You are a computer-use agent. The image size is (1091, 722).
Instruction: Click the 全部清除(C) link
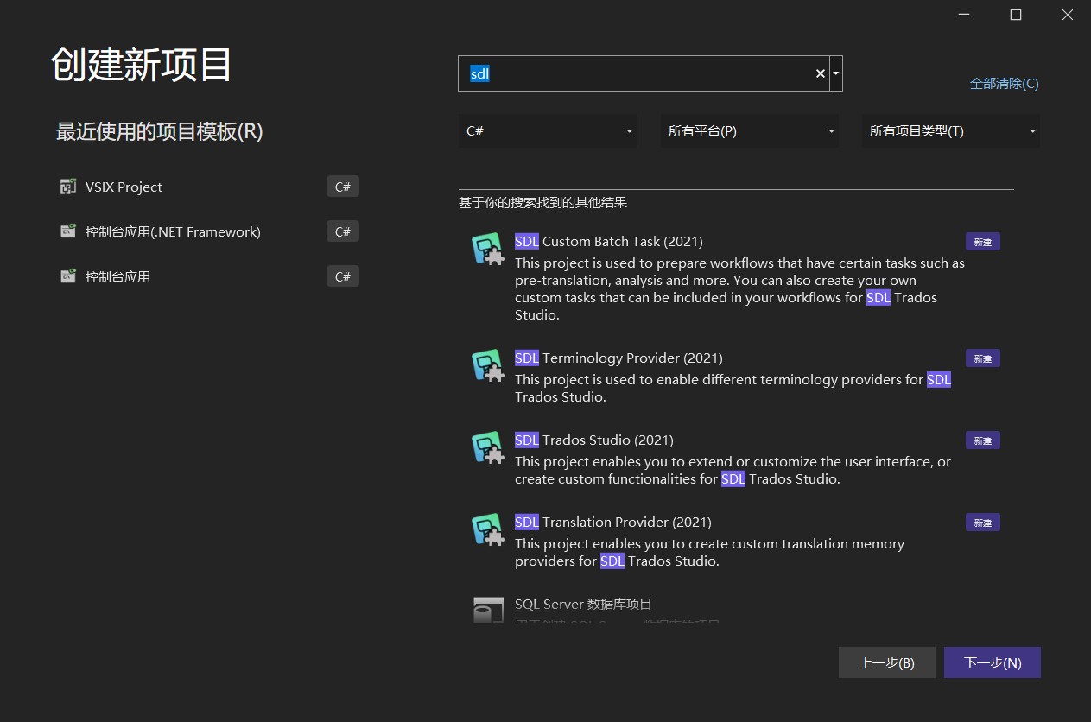(1005, 84)
